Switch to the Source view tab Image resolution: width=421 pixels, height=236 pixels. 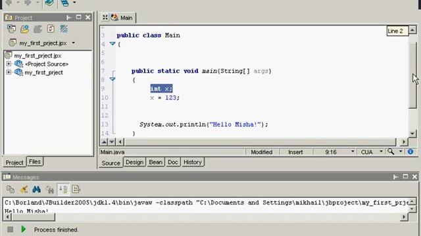[x=111, y=163]
